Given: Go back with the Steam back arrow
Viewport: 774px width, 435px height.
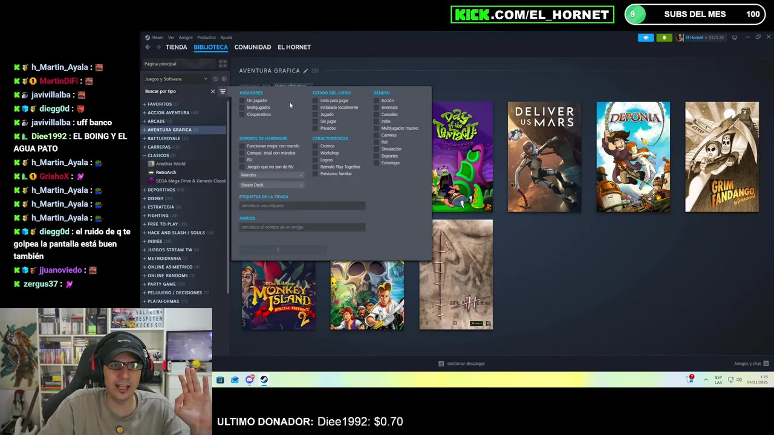Looking at the screenshot, I should tap(148, 47).
